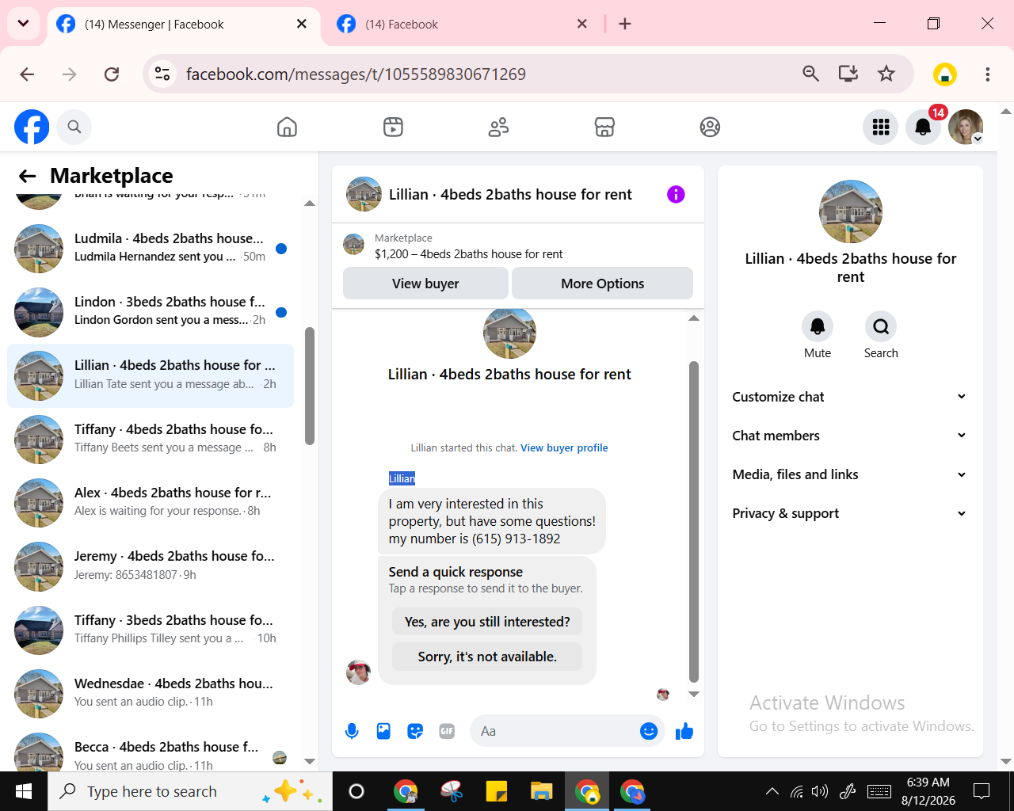Reload the page
This screenshot has width=1014, height=811.
click(x=112, y=74)
